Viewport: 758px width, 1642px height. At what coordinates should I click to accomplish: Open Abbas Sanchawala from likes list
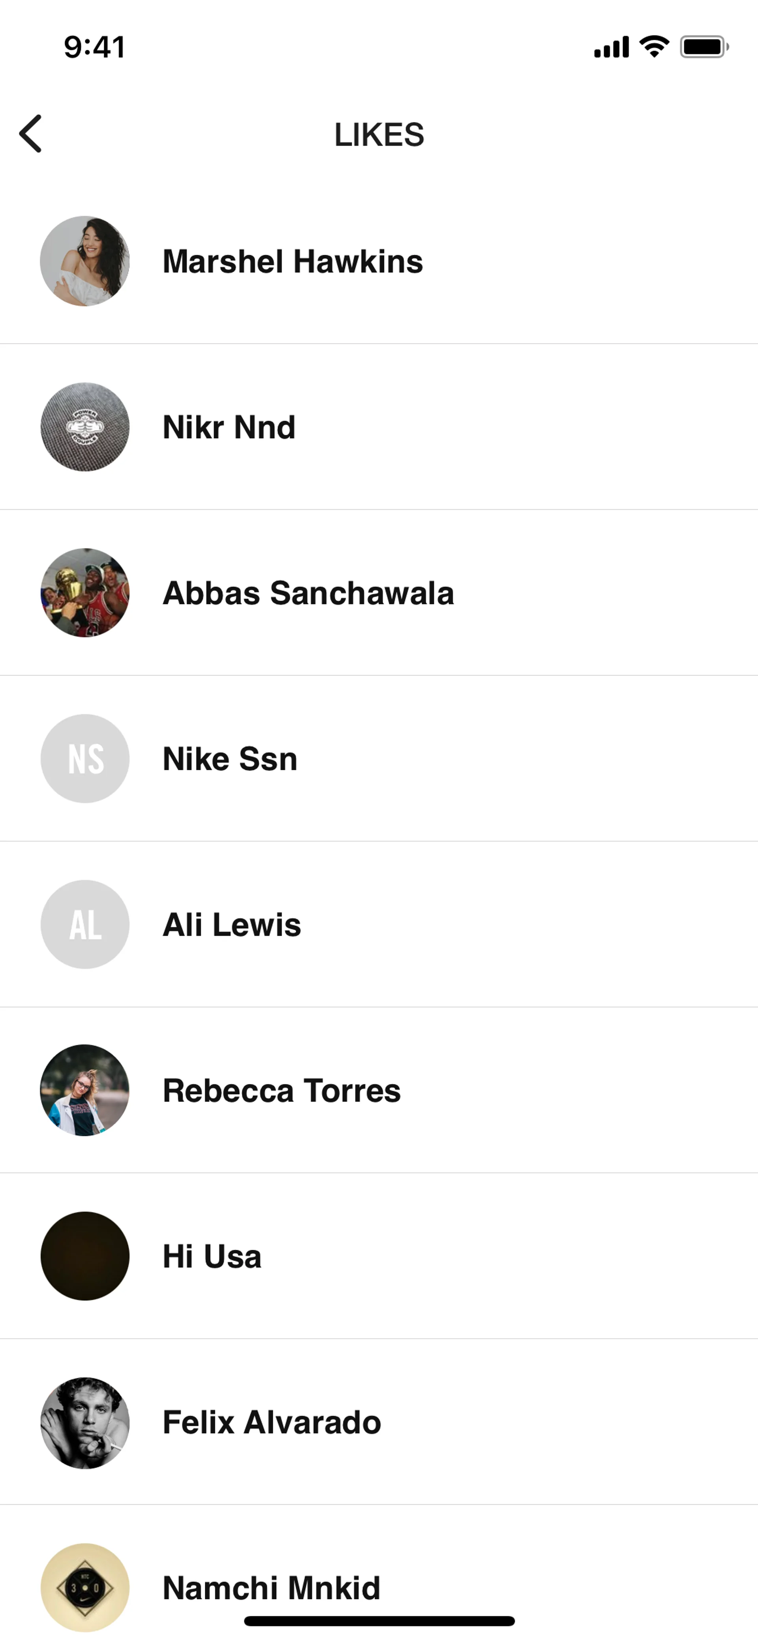[308, 593]
